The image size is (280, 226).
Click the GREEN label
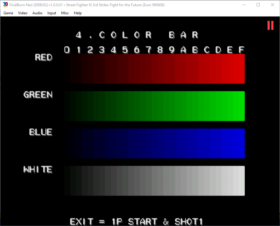(x=38, y=95)
